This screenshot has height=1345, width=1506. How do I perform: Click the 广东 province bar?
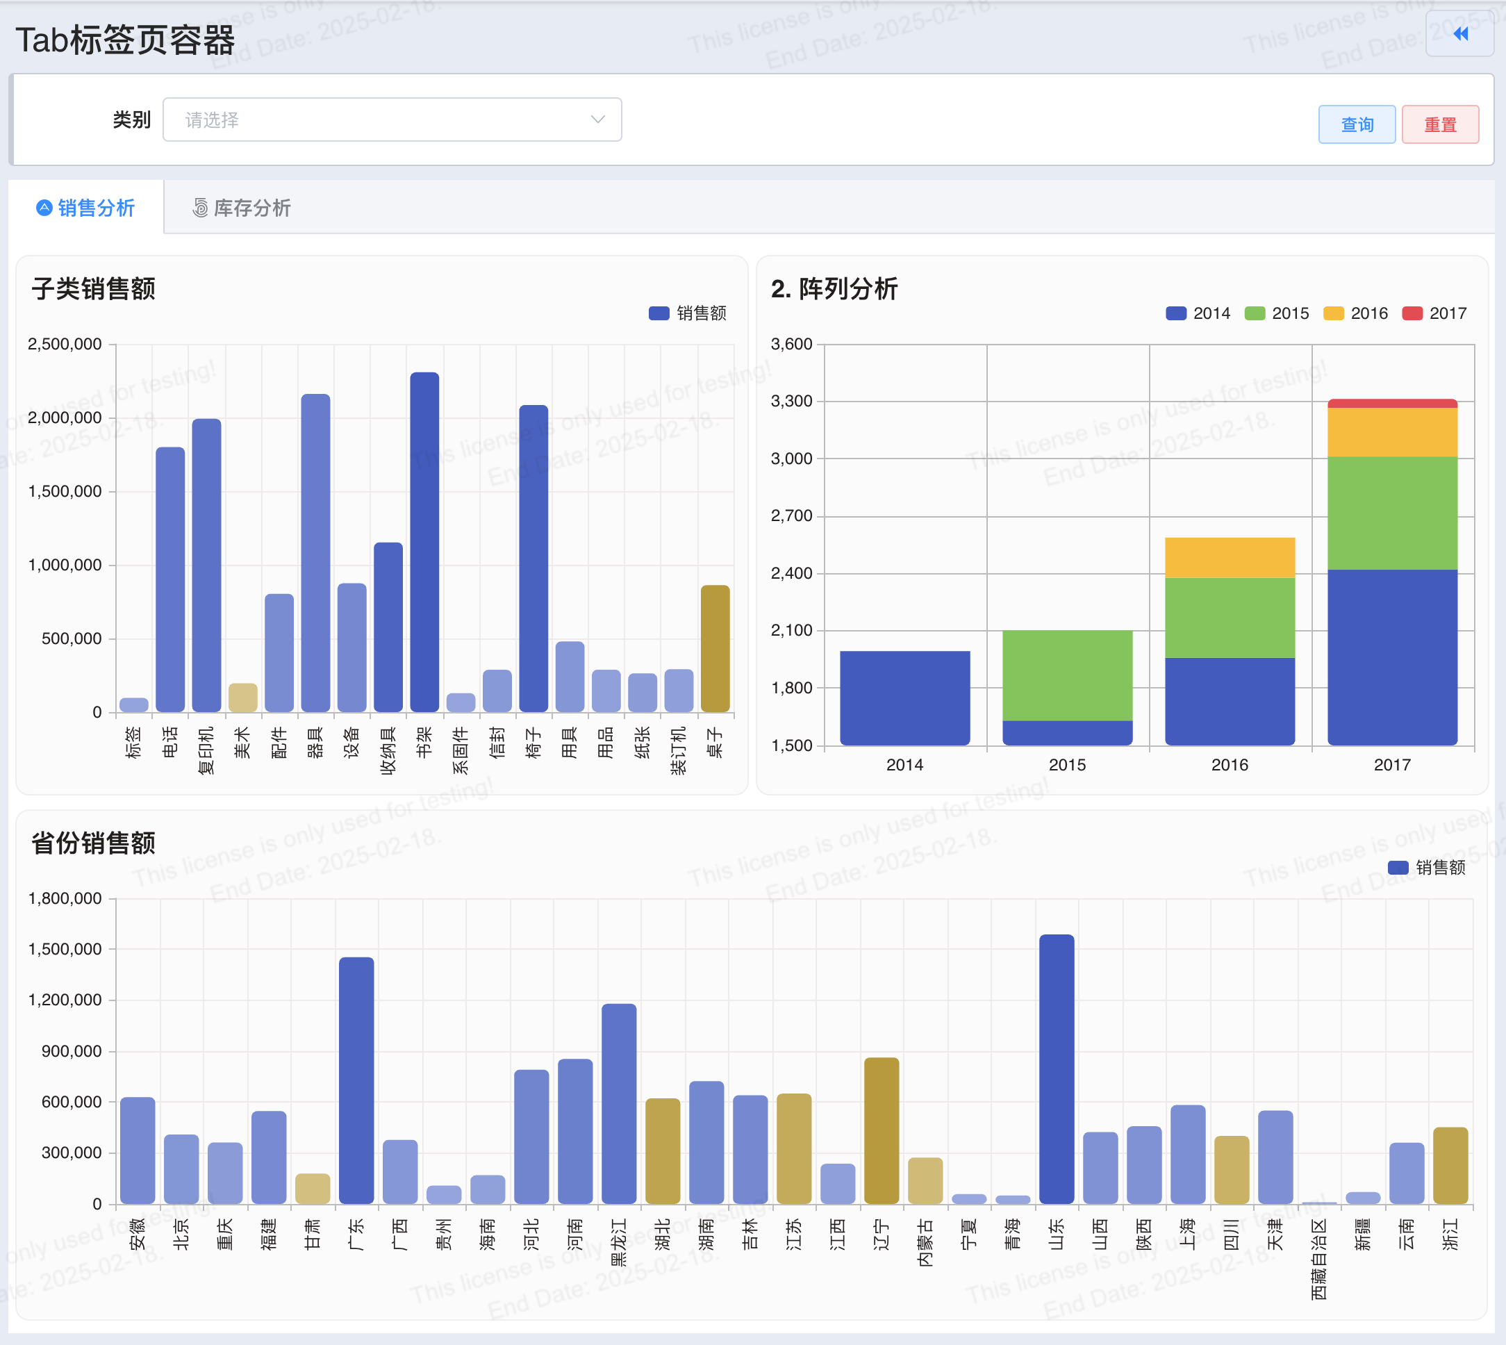tap(356, 1080)
